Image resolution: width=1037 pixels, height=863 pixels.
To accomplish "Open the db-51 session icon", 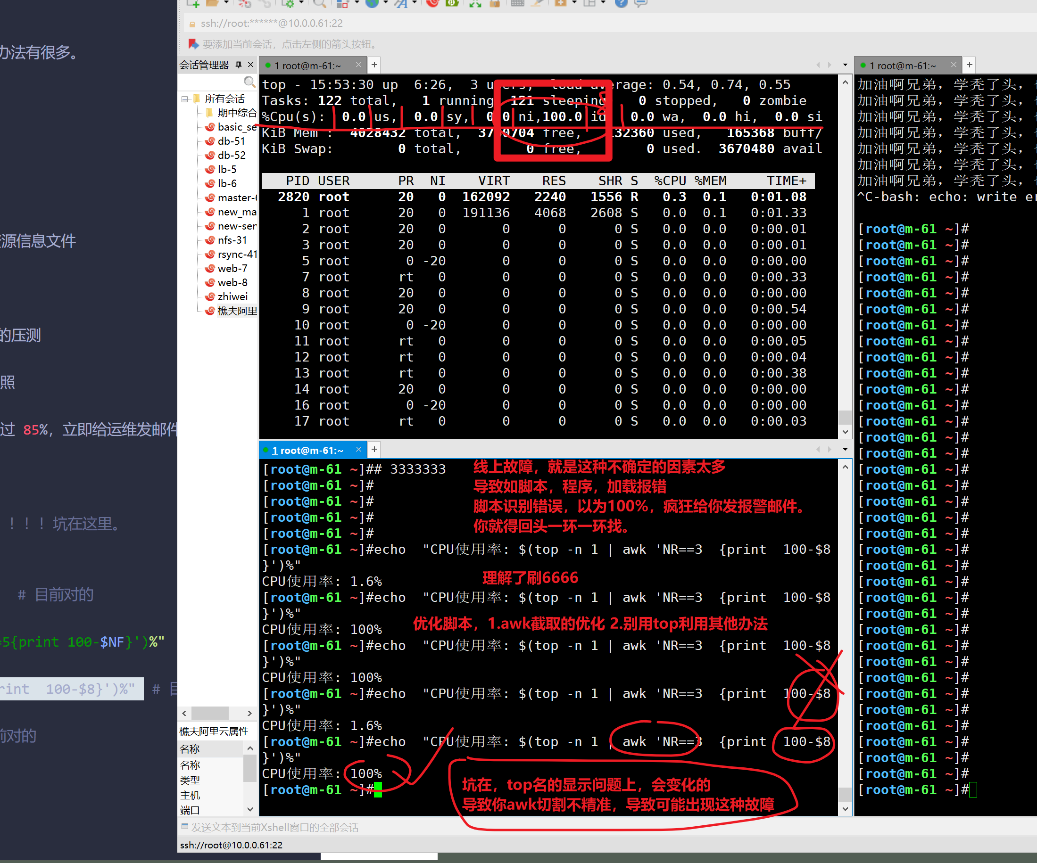I will click(210, 141).
